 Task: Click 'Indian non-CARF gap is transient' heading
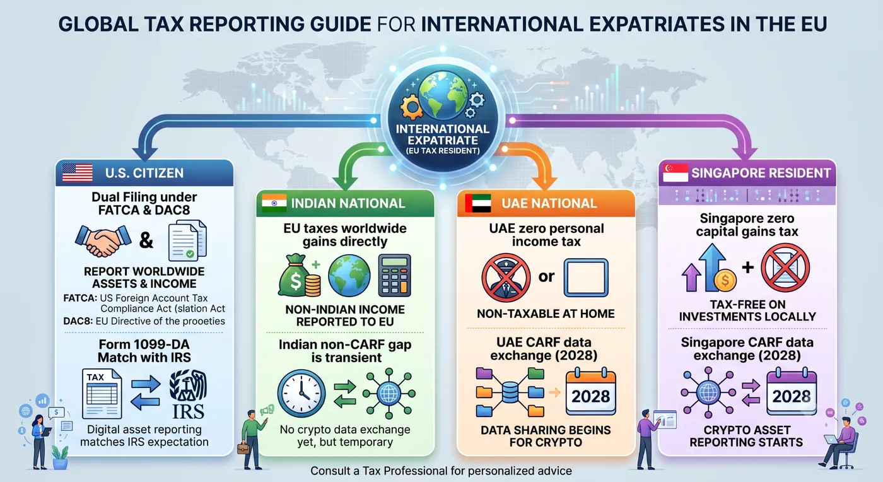coord(345,351)
